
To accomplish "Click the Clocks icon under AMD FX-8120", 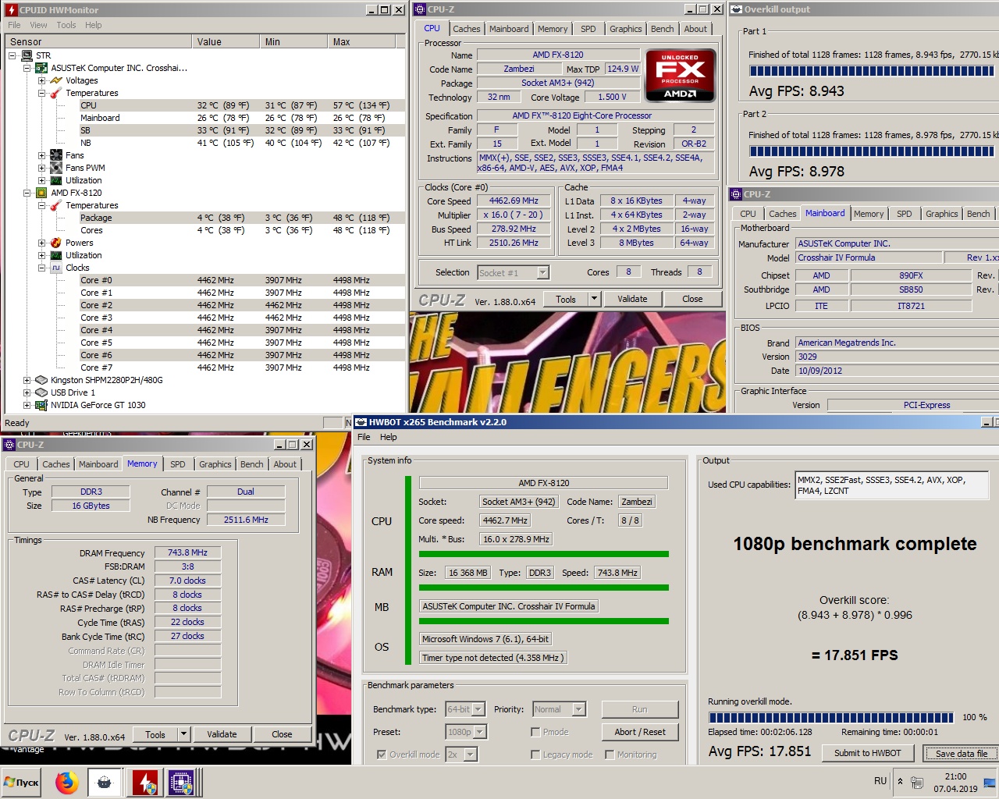I will pos(56,268).
